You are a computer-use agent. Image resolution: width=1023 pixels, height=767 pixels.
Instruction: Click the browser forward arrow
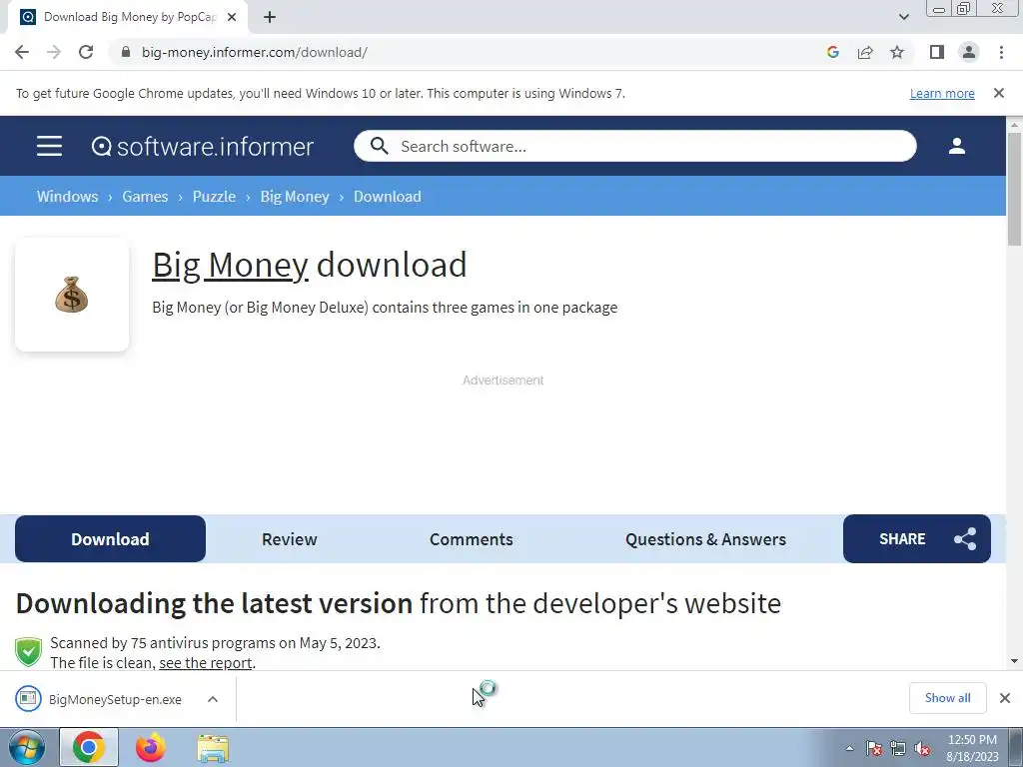click(x=54, y=52)
